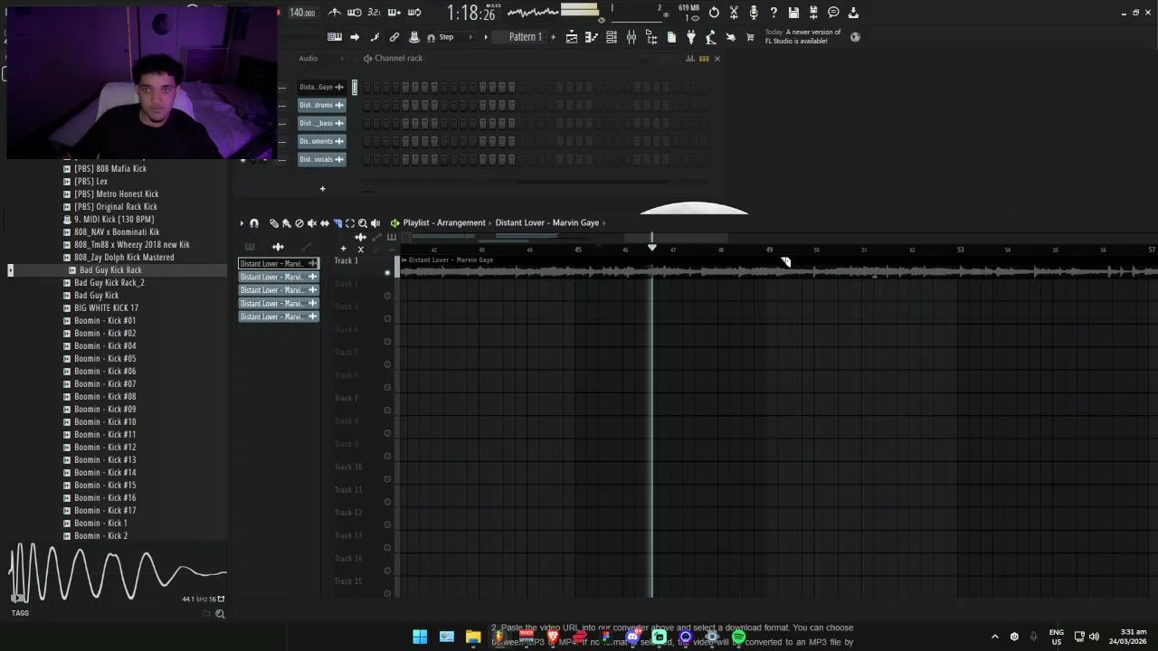
Task: Click the shopping cart icon
Action: pyautogui.click(x=750, y=37)
